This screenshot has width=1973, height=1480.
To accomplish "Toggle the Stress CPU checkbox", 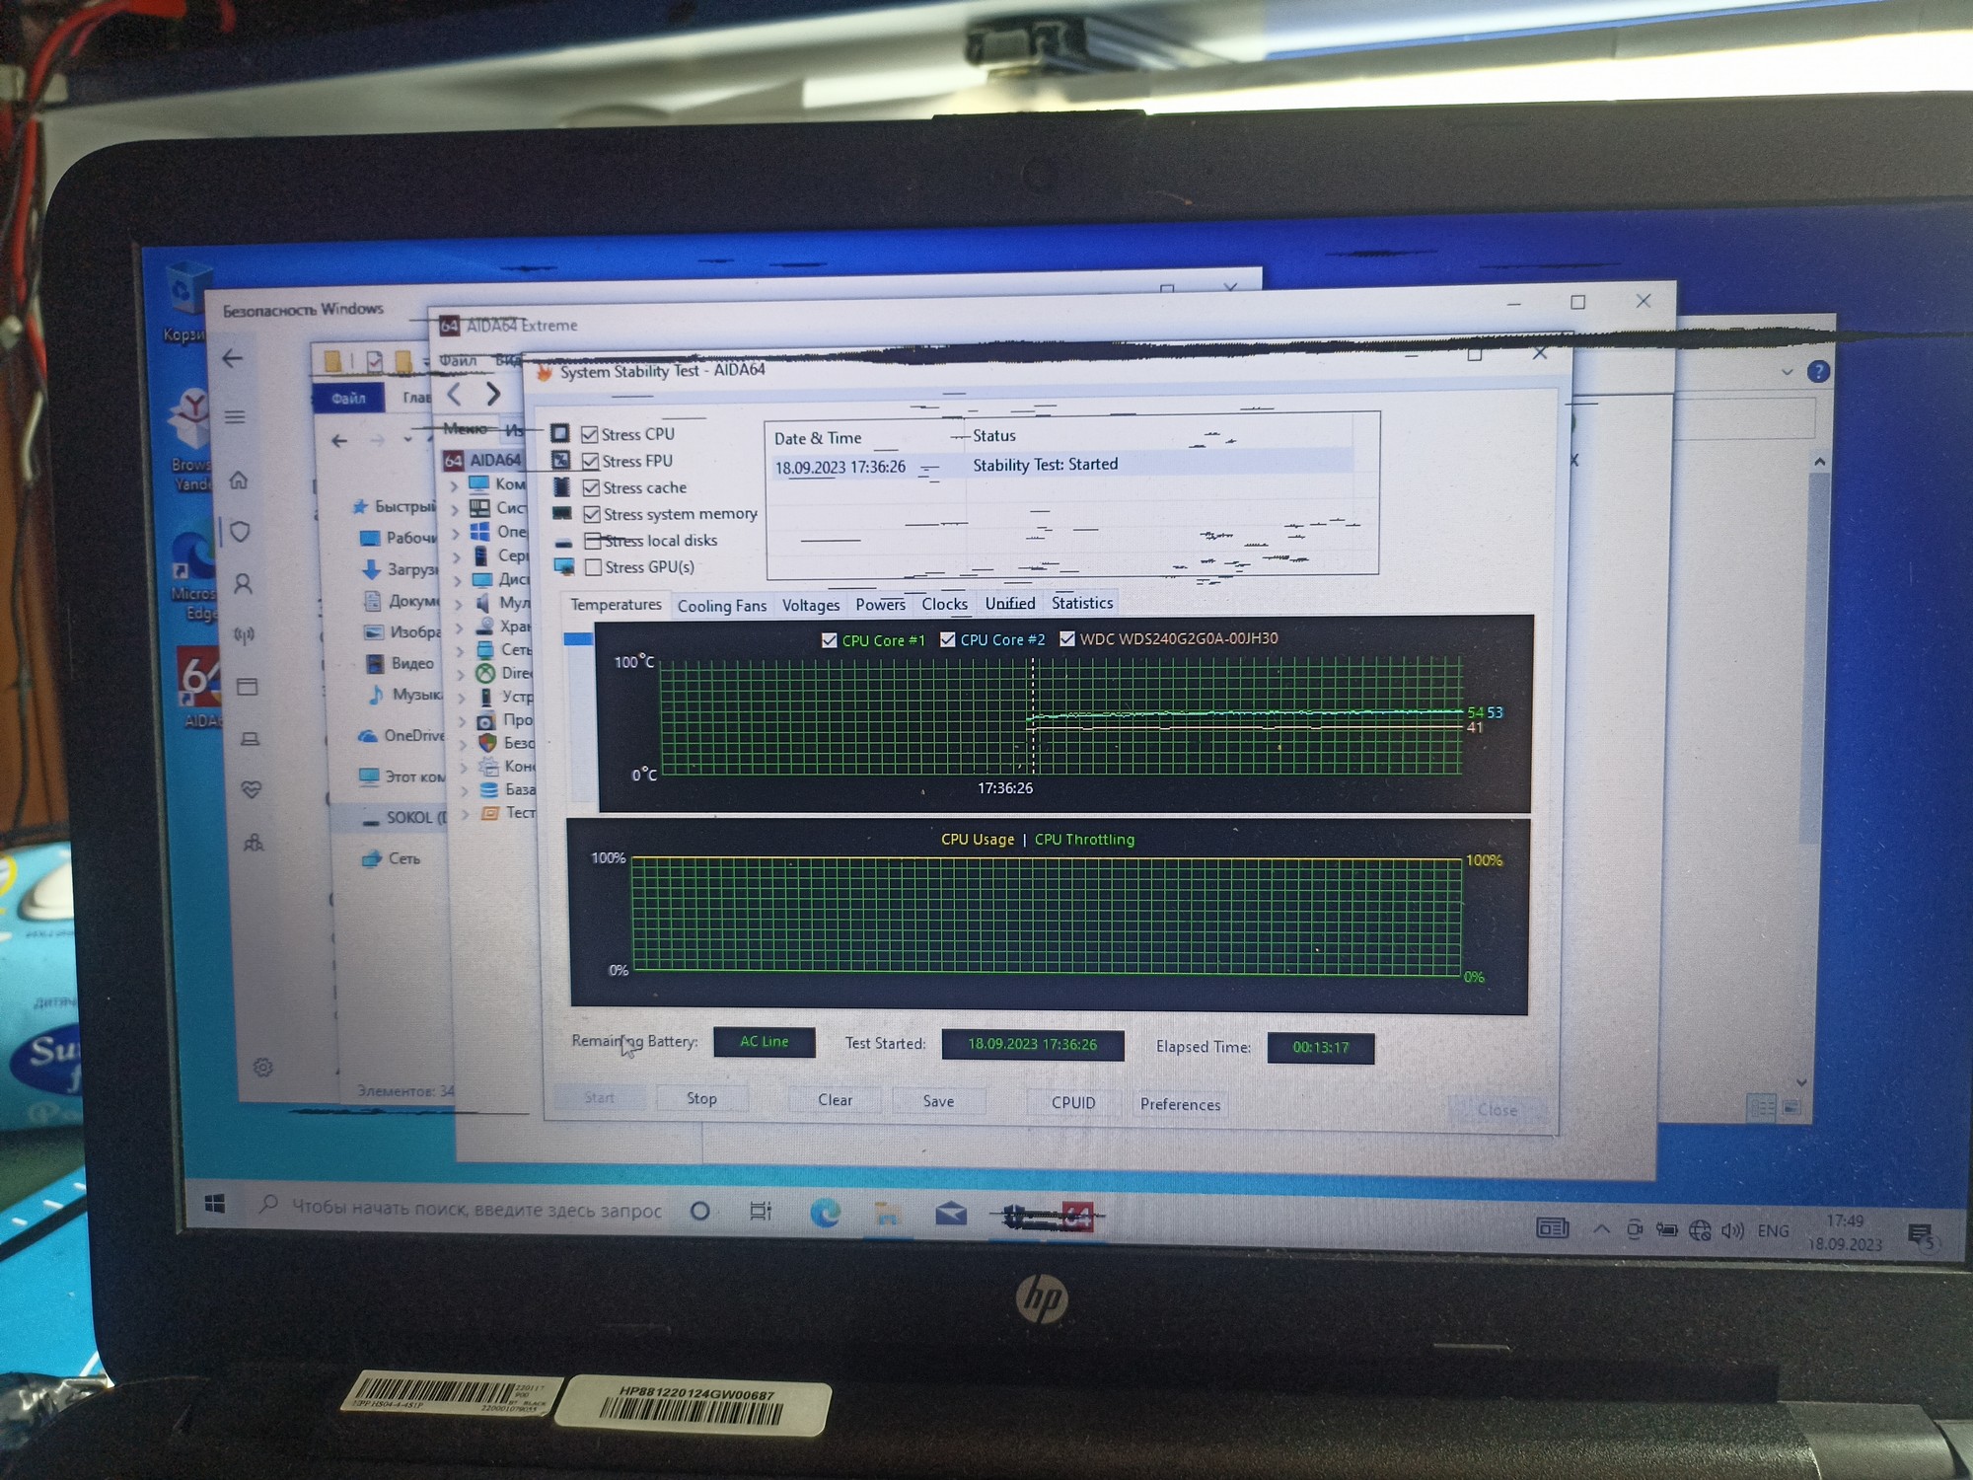I will coord(590,434).
